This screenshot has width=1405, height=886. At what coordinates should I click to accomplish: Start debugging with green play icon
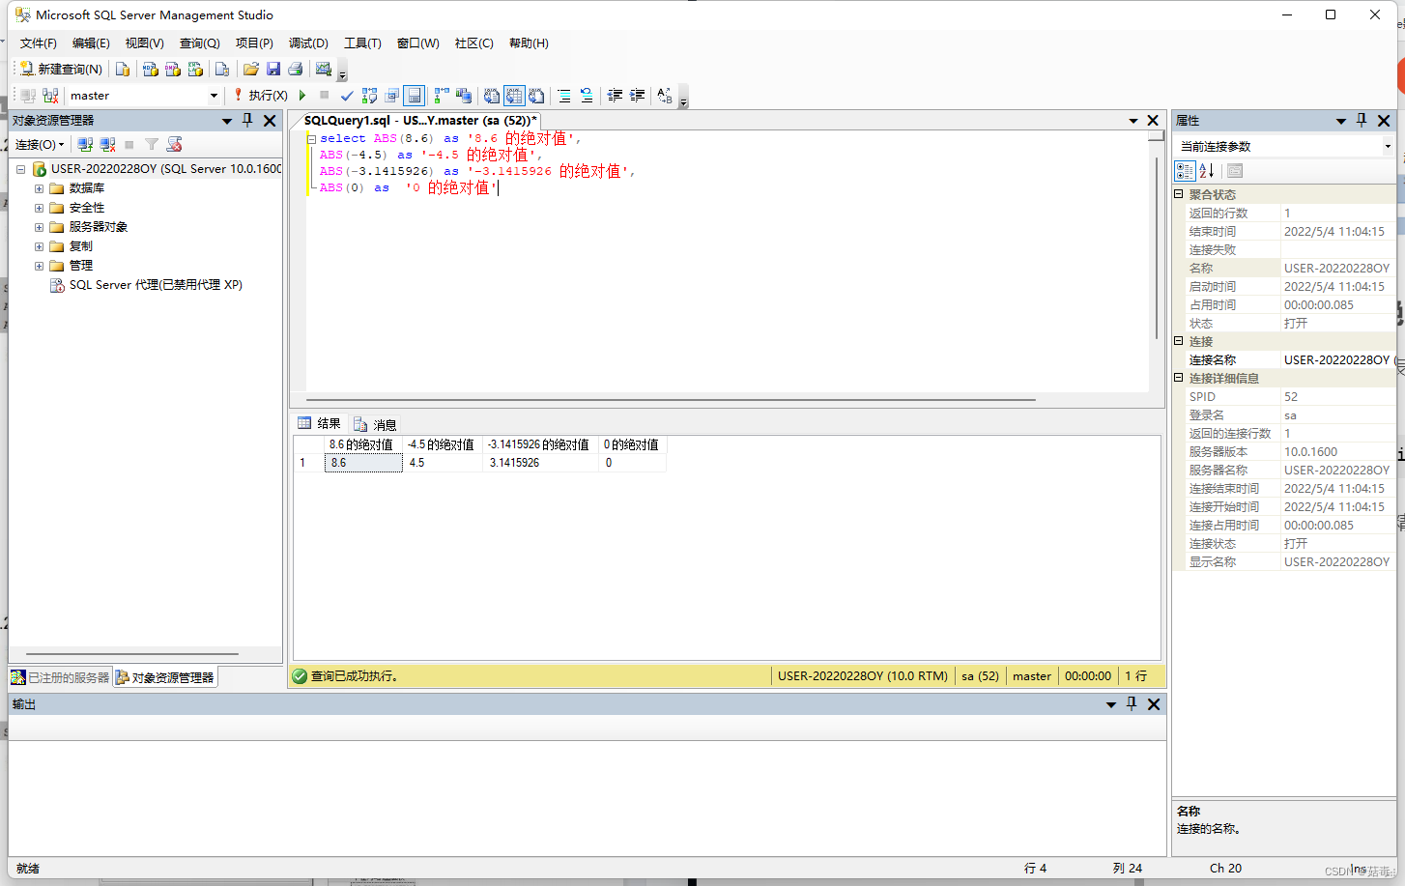click(302, 96)
